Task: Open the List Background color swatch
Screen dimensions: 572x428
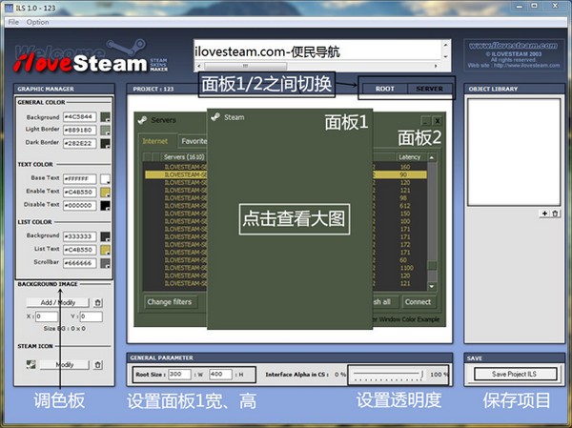Action: point(105,236)
